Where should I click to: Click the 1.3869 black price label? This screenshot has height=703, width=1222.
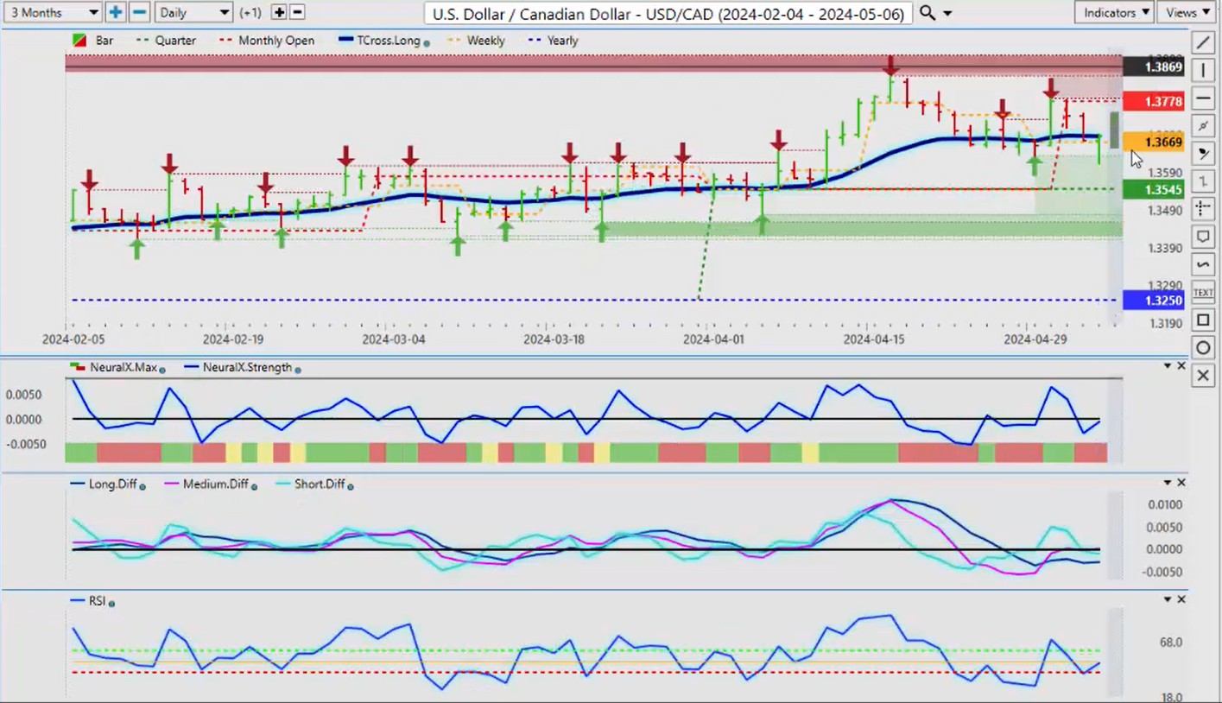(x=1154, y=66)
